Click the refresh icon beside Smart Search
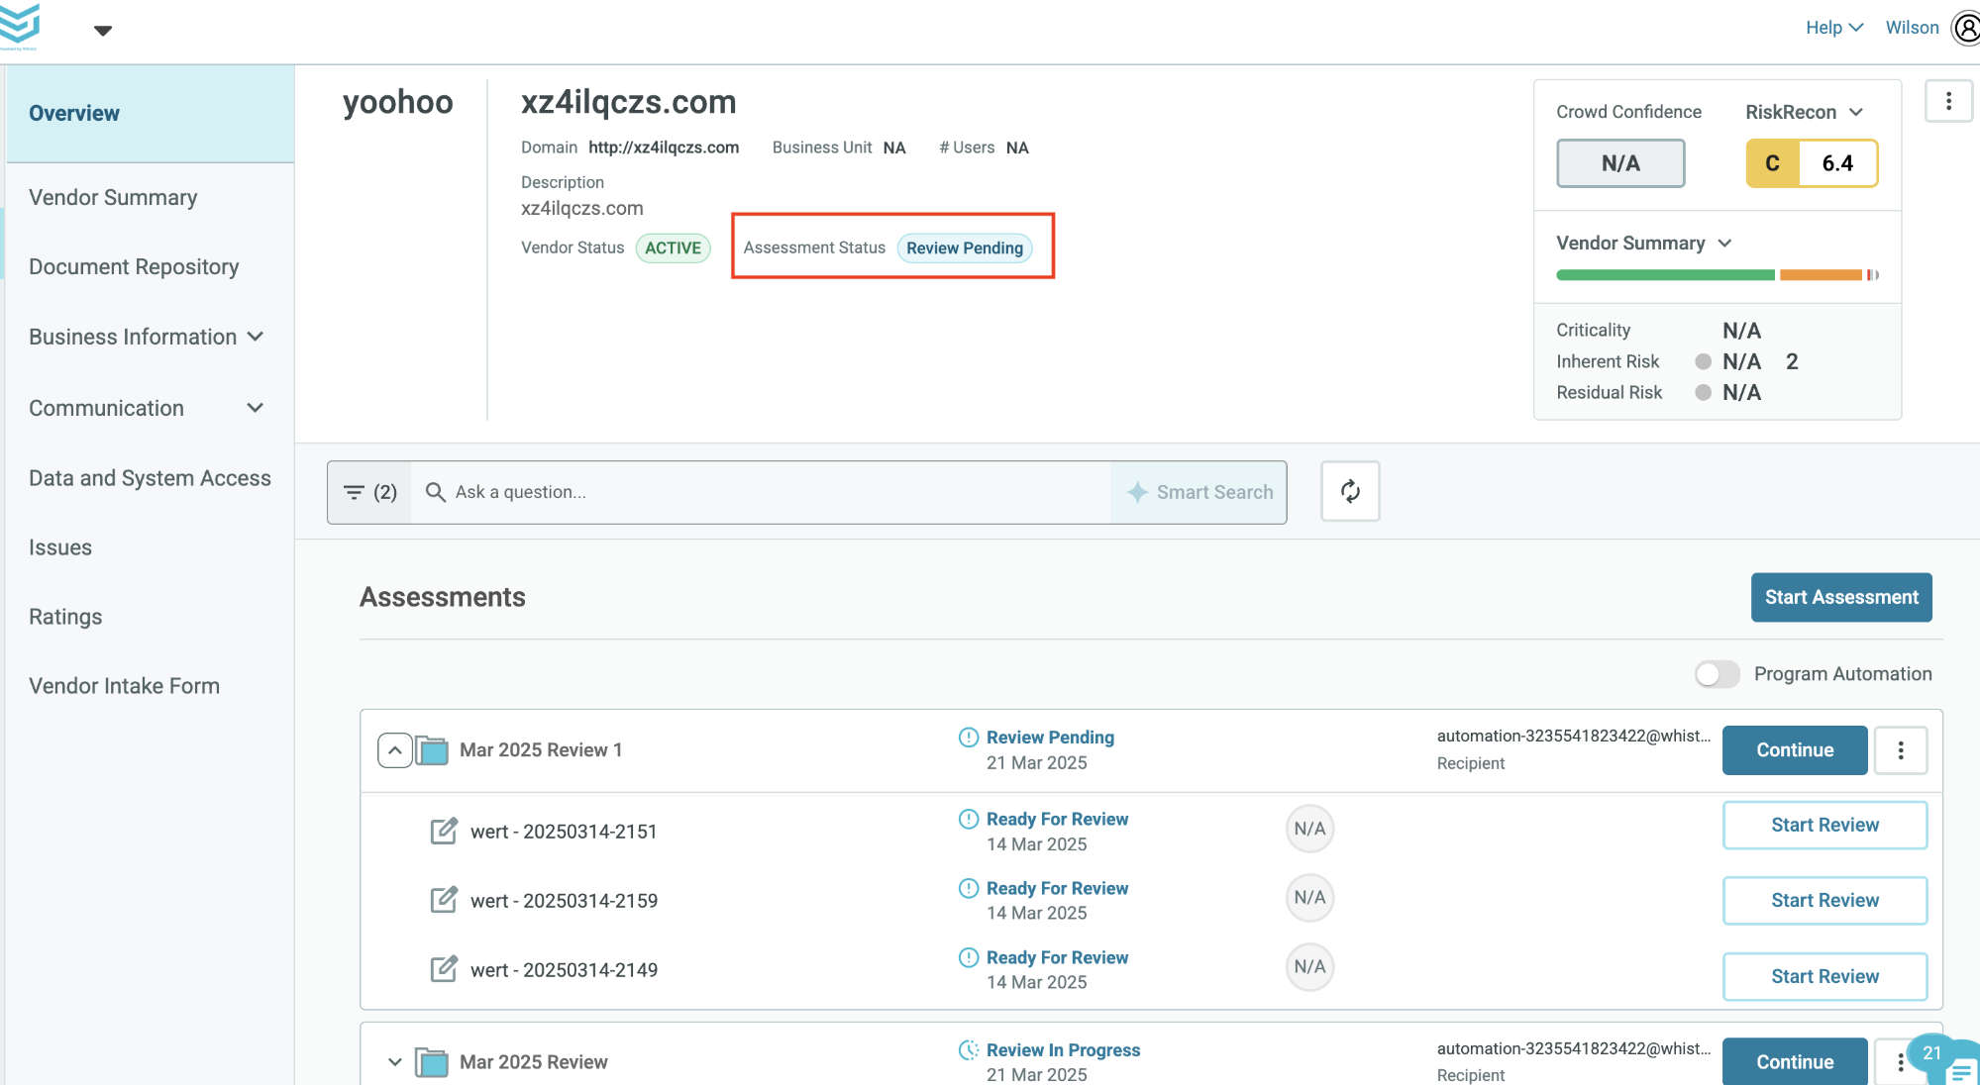 pyautogui.click(x=1350, y=491)
